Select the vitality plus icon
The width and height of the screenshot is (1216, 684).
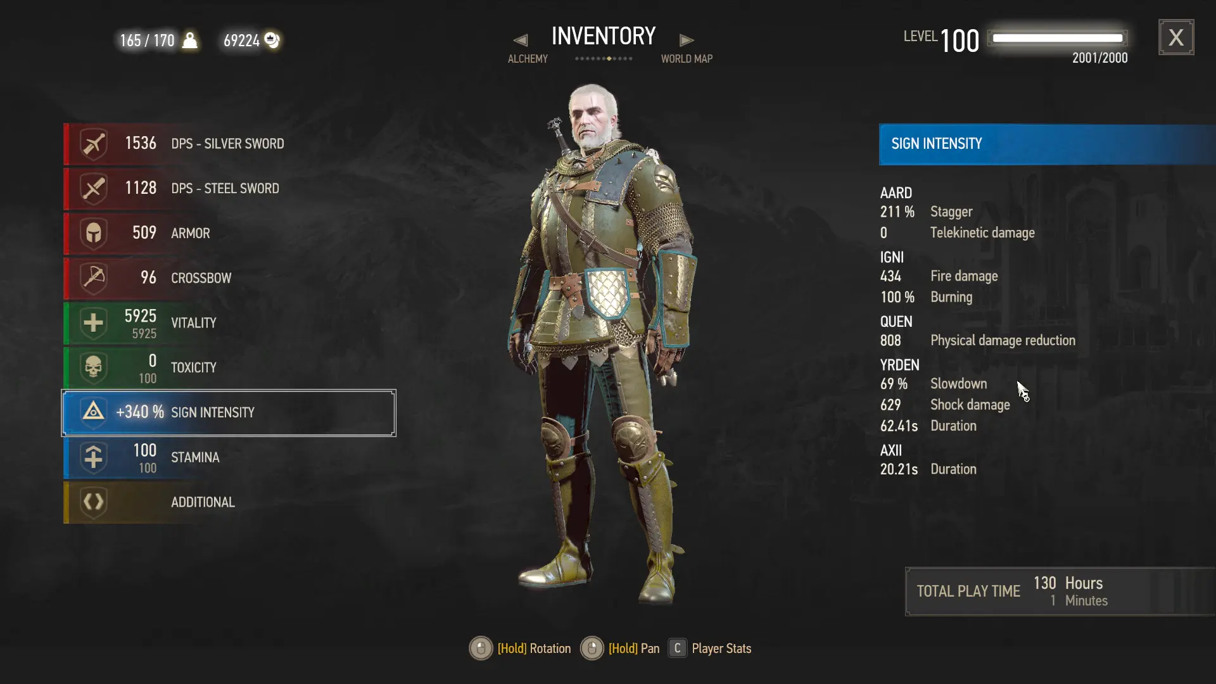tap(94, 323)
